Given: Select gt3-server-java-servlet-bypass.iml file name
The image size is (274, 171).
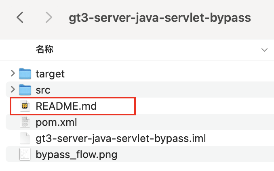Looking at the screenshot, I should click(x=121, y=138).
